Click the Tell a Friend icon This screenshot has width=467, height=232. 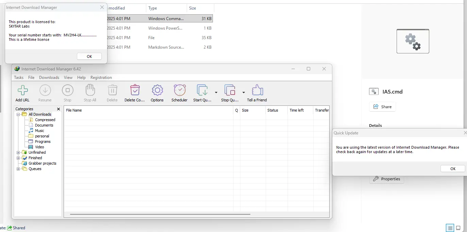pyautogui.click(x=257, y=91)
